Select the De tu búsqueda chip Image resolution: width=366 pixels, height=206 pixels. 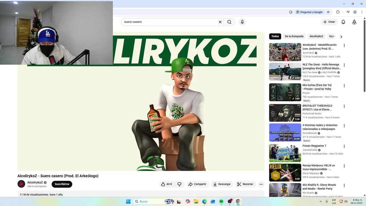294,36
